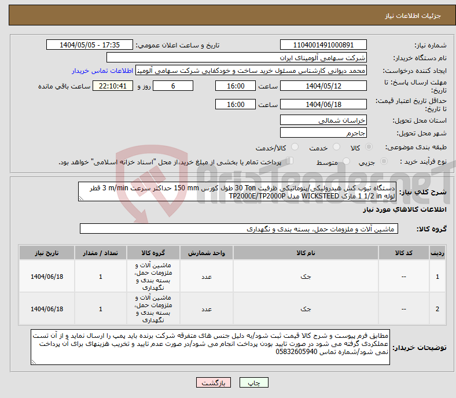Click the ردیف column header
Viewport: 456px width, 398px height.
pyautogui.click(x=437, y=253)
